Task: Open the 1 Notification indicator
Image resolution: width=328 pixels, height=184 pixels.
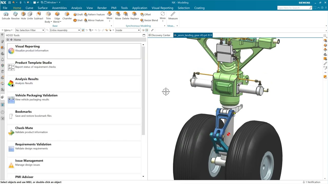Action: click(311, 182)
